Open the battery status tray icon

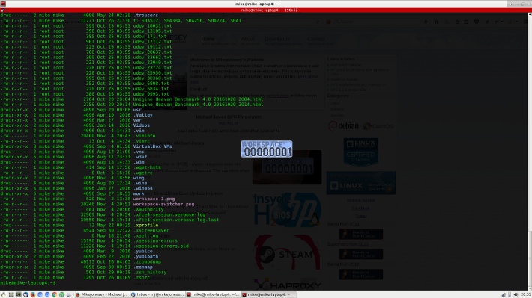pyautogui.click(x=510, y=294)
